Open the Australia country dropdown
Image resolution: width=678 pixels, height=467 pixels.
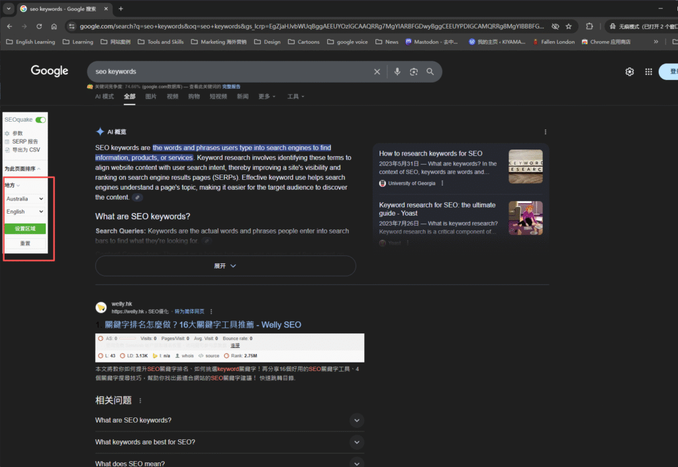click(x=24, y=198)
